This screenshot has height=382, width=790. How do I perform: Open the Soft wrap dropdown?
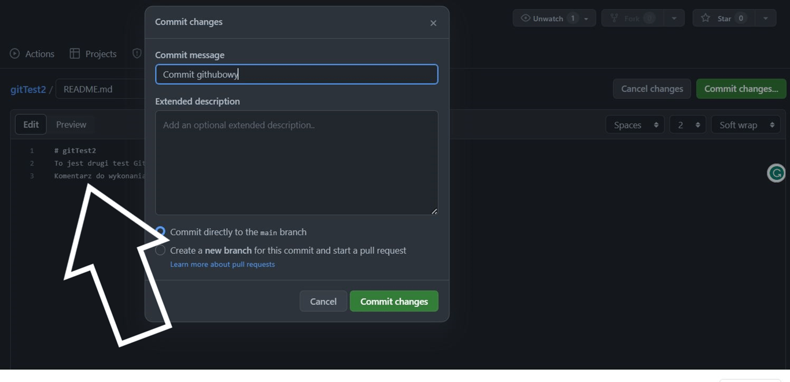point(746,125)
